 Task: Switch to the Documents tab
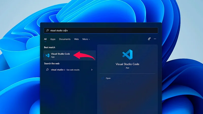[x=65, y=39]
